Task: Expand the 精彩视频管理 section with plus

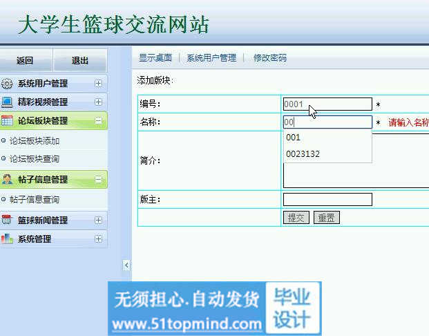Action: [x=98, y=102]
